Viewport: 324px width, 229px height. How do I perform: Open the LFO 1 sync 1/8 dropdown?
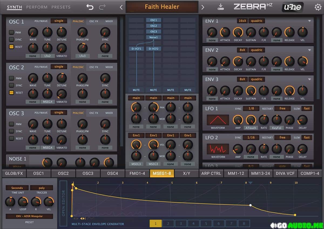click(x=251, y=108)
